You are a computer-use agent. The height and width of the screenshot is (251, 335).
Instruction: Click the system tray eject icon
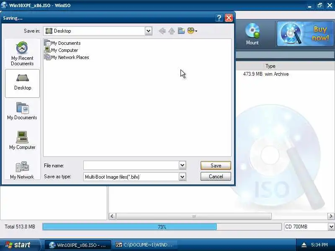(304, 245)
